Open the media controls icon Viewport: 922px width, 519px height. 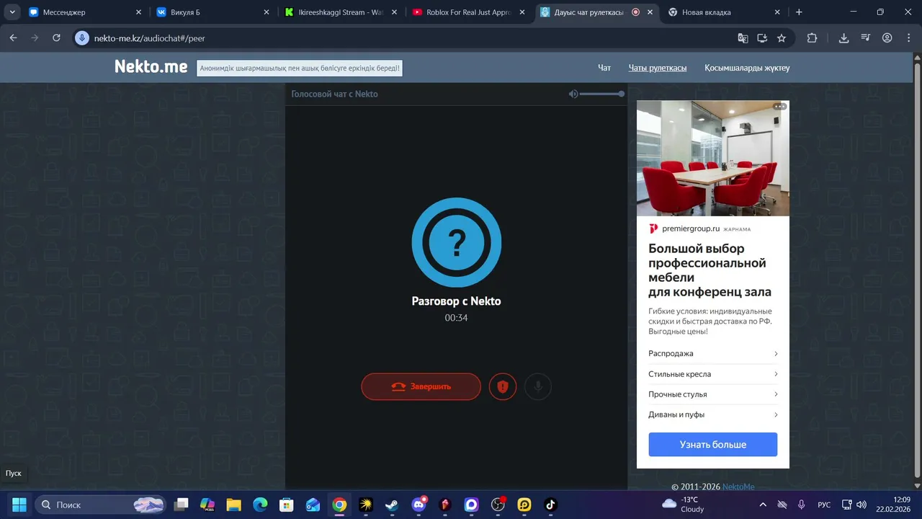(x=866, y=38)
